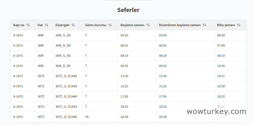
Task: Select the 36TC_G_D1493 cell at 15:25
Action: (66, 86)
